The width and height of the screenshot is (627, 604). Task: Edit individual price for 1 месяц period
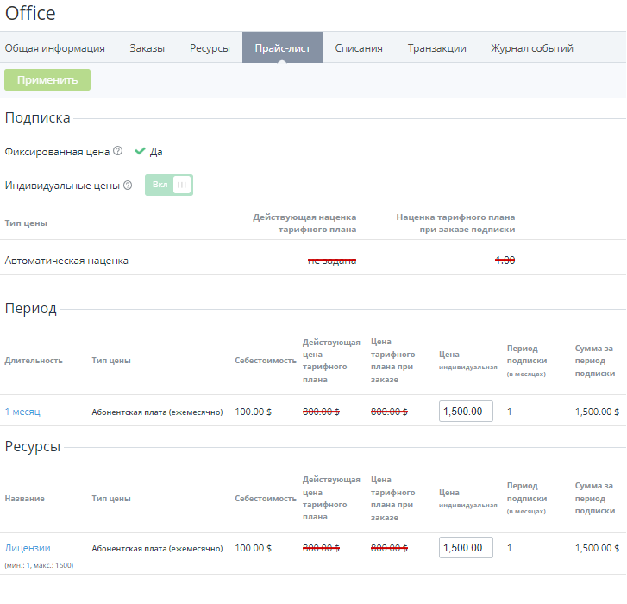pos(466,412)
